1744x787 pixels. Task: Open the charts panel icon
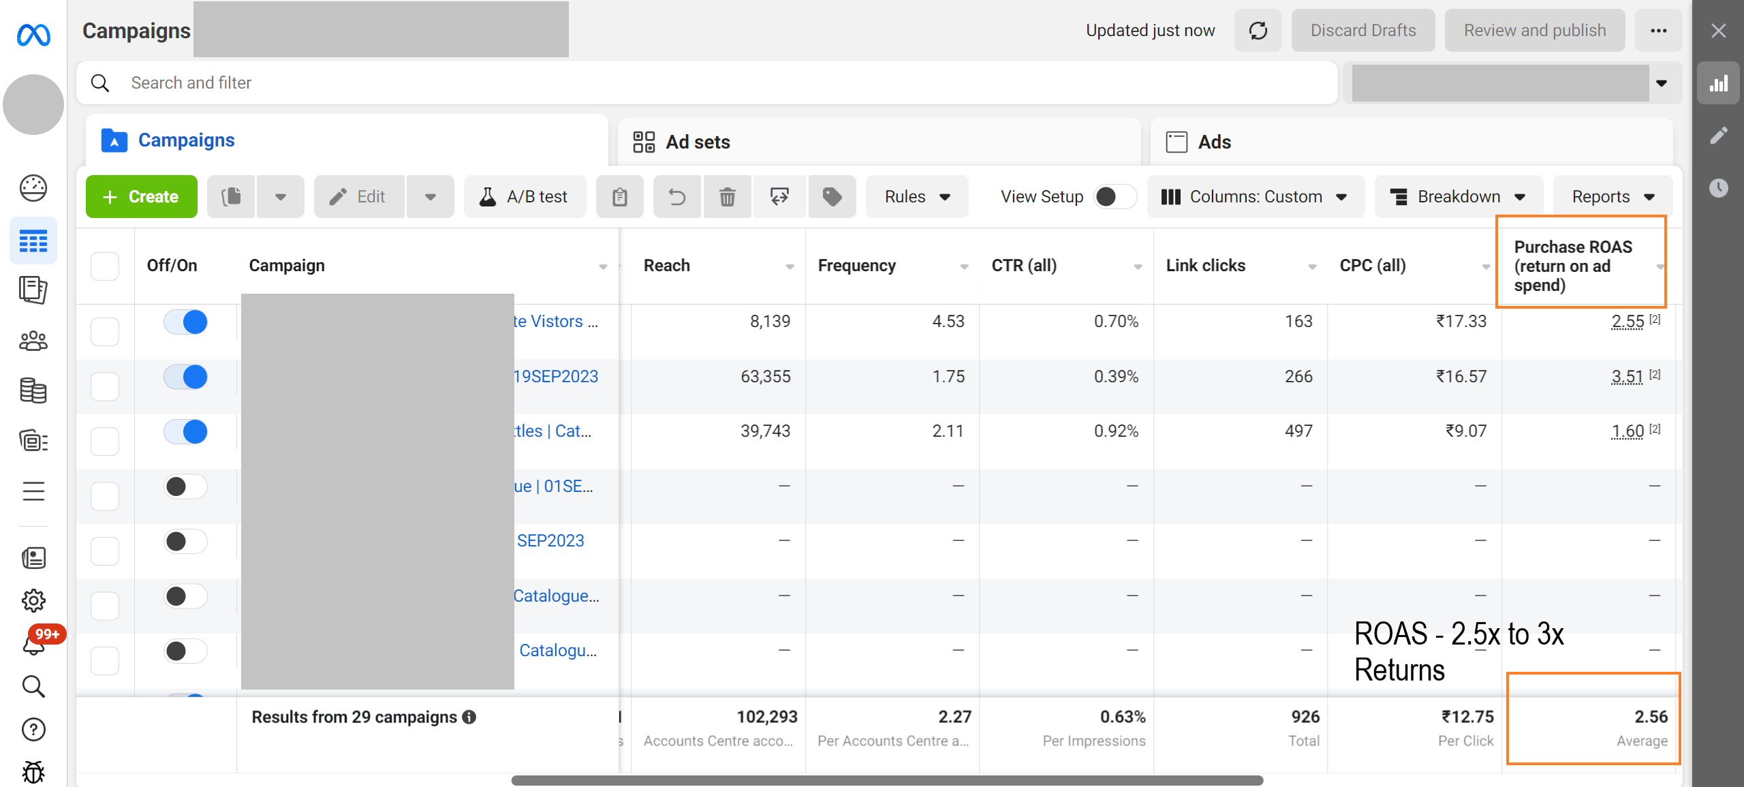pos(1718,84)
